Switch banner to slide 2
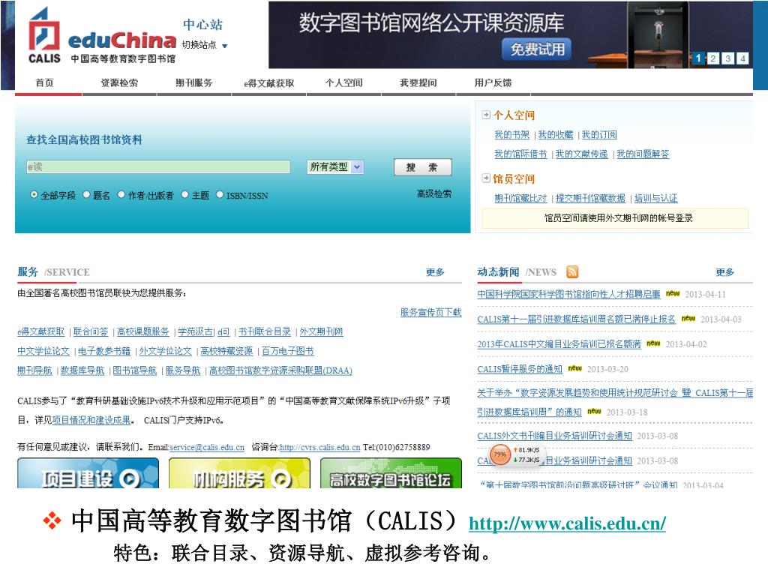 coord(713,58)
